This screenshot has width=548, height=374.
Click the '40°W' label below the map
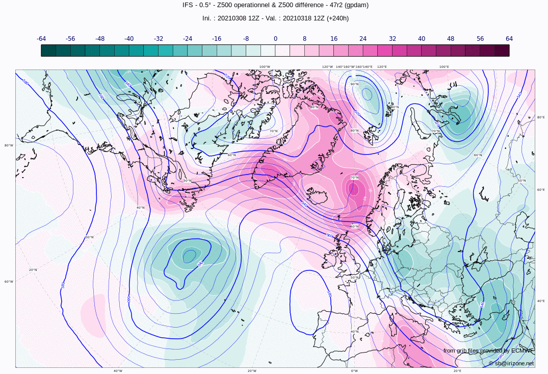tap(118, 371)
